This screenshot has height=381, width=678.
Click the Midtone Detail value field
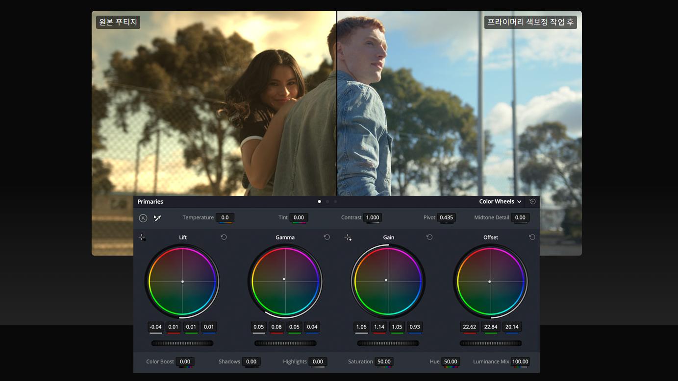520,217
